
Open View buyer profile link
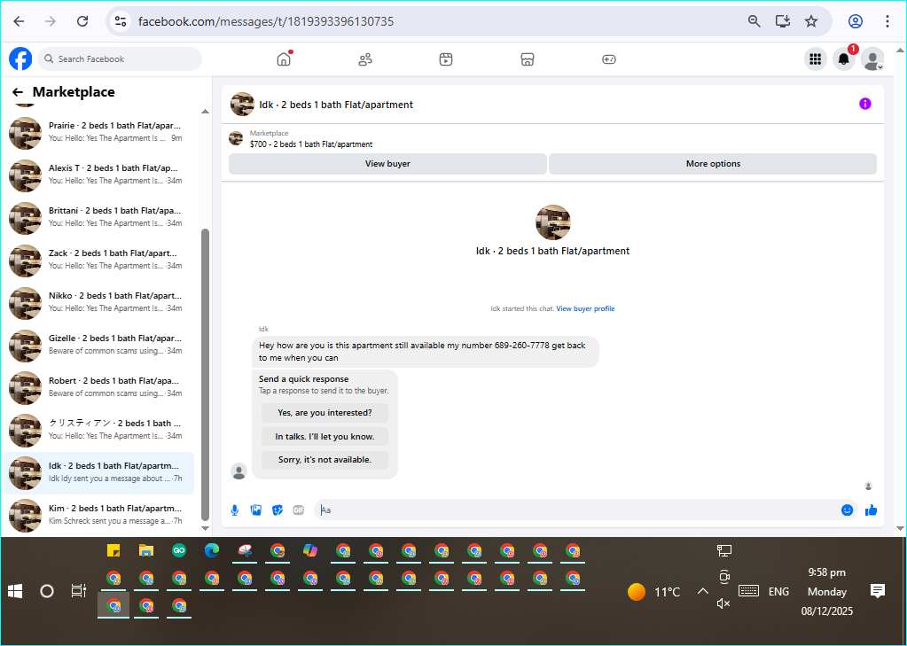(x=585, y=308)
